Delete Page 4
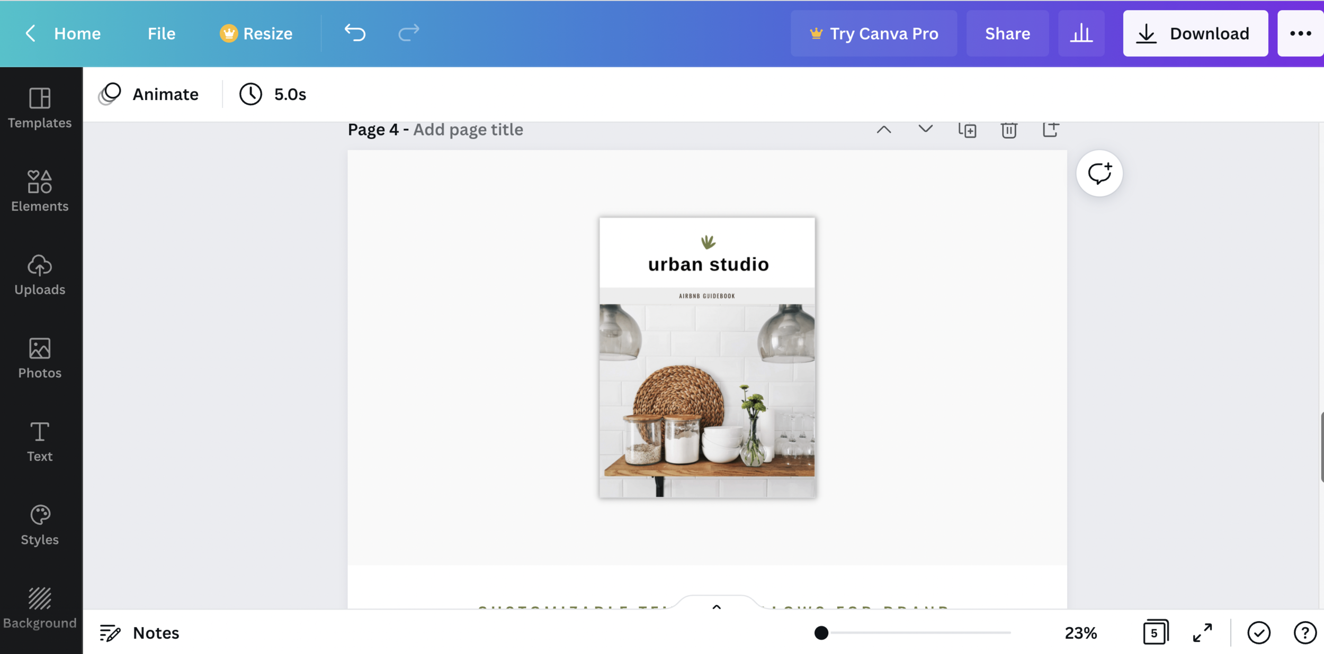1324x654 pixels. point(1008,129)
